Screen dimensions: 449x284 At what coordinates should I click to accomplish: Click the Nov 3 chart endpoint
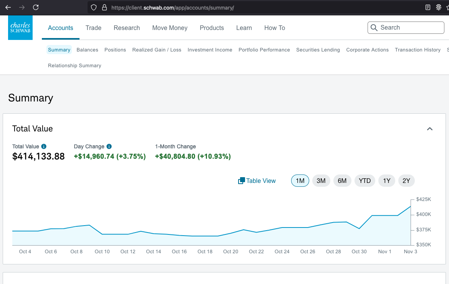[411, 206]
